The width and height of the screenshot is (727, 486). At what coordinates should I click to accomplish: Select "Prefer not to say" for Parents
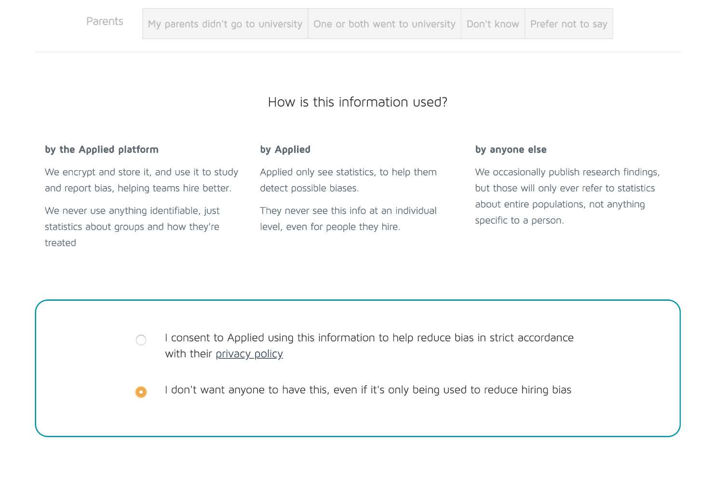568,24
